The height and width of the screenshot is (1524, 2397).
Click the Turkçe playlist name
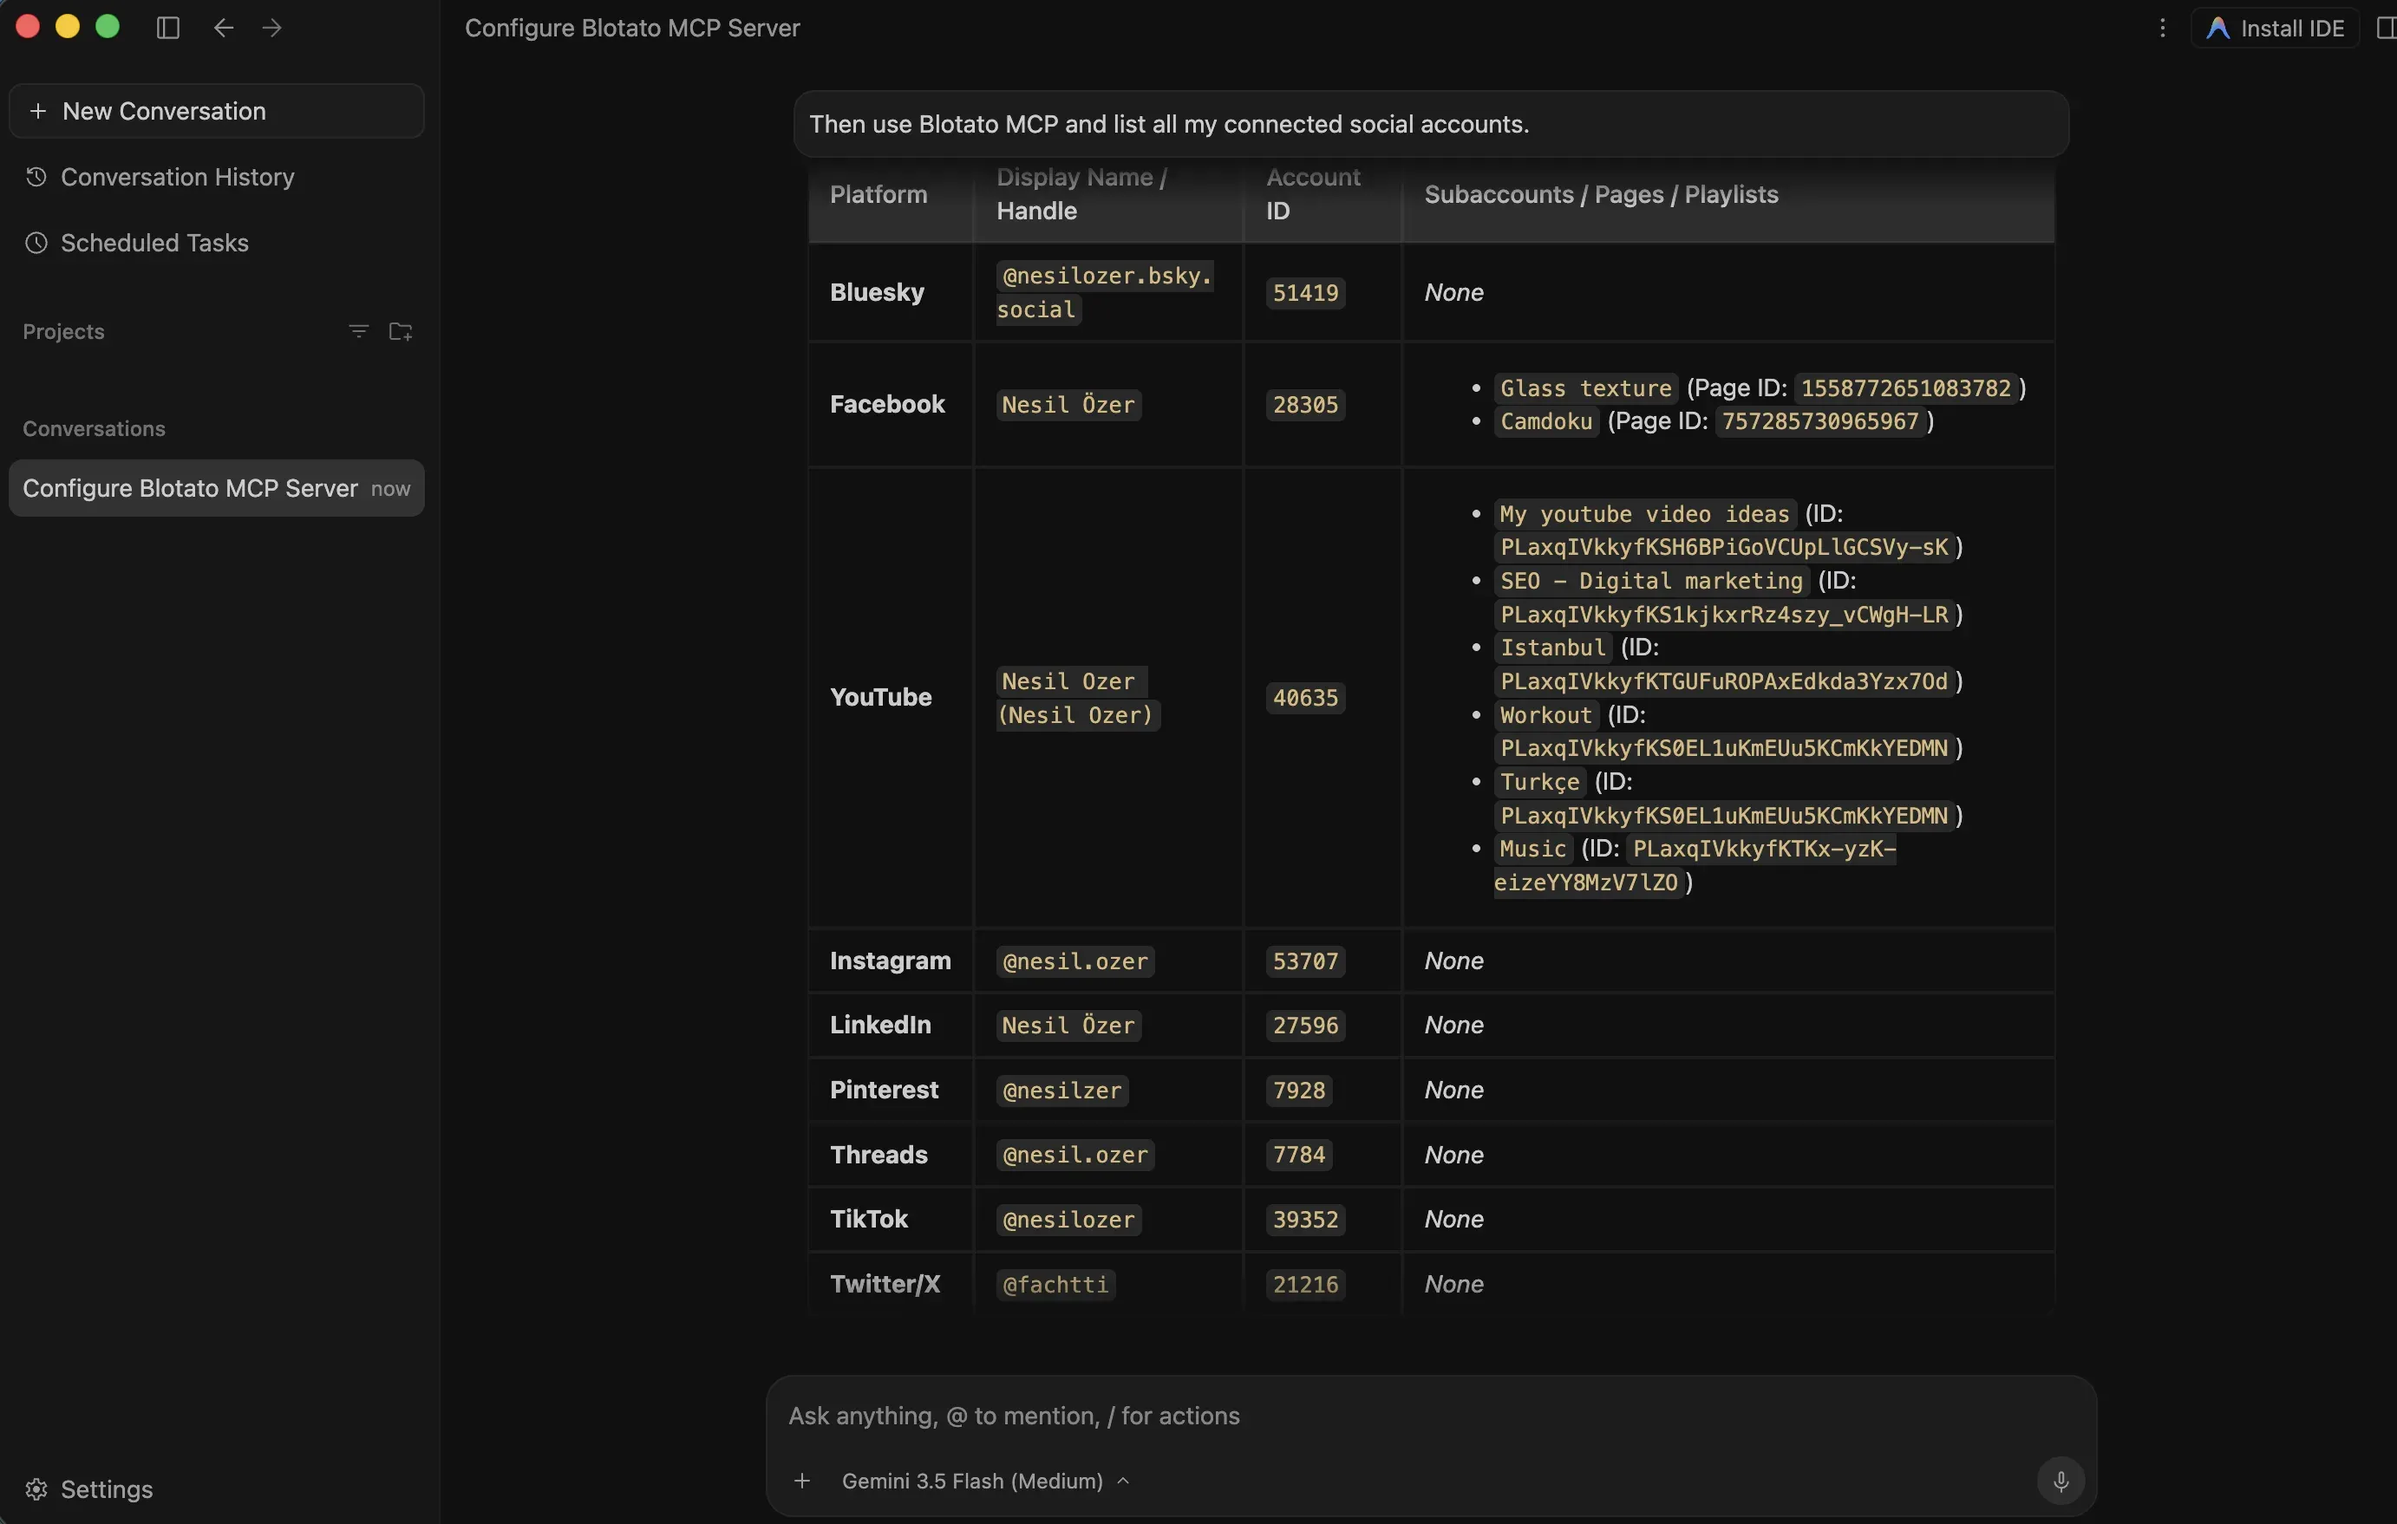(1539, 781)
